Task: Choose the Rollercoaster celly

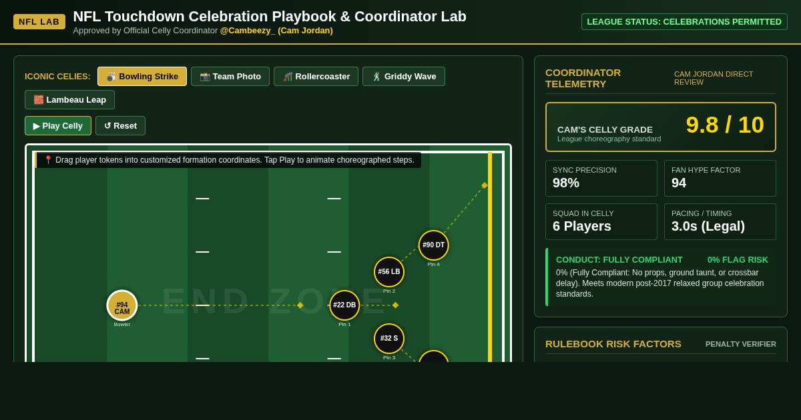Action: [316, 76]
